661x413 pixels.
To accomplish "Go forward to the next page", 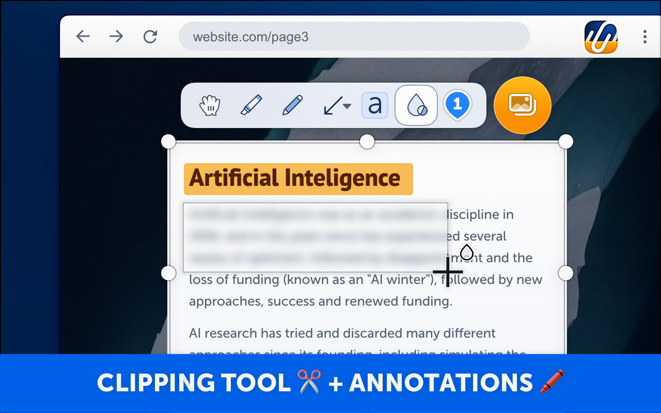I will point(116,36).
